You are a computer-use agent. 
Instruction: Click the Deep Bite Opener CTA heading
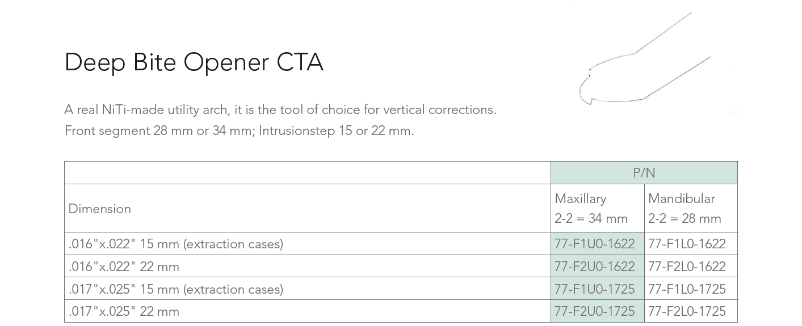(194, 62)
